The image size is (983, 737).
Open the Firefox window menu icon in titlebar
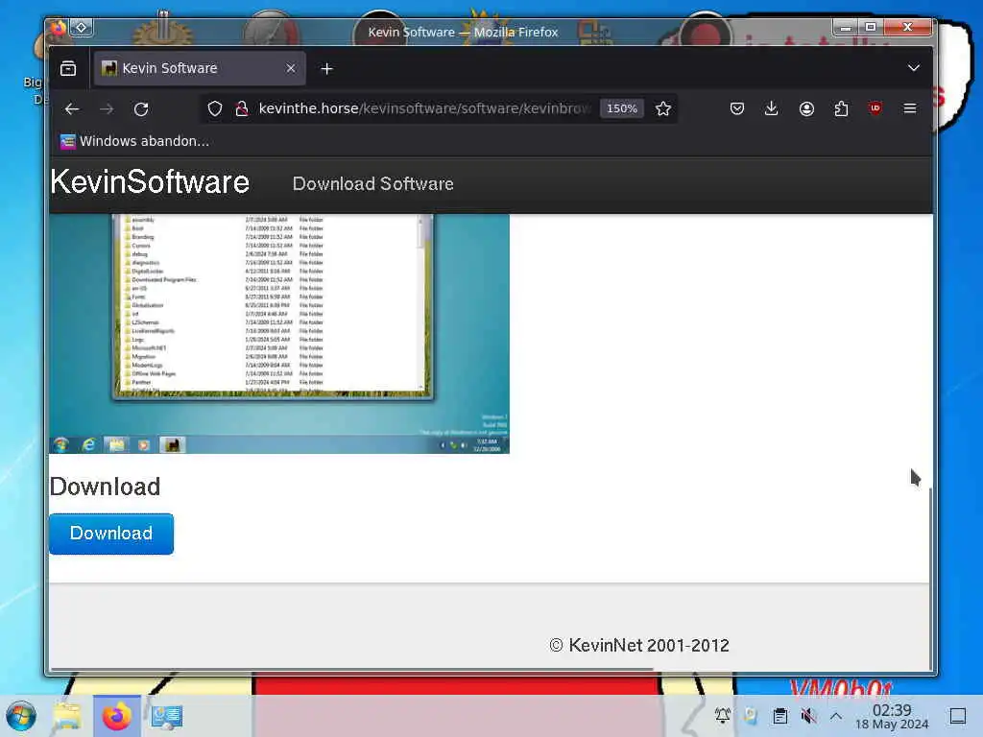[58, 28]
